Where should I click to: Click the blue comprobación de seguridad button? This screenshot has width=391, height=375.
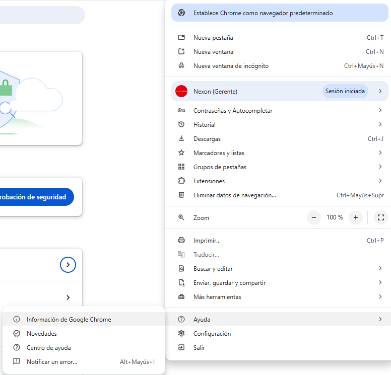37,197
